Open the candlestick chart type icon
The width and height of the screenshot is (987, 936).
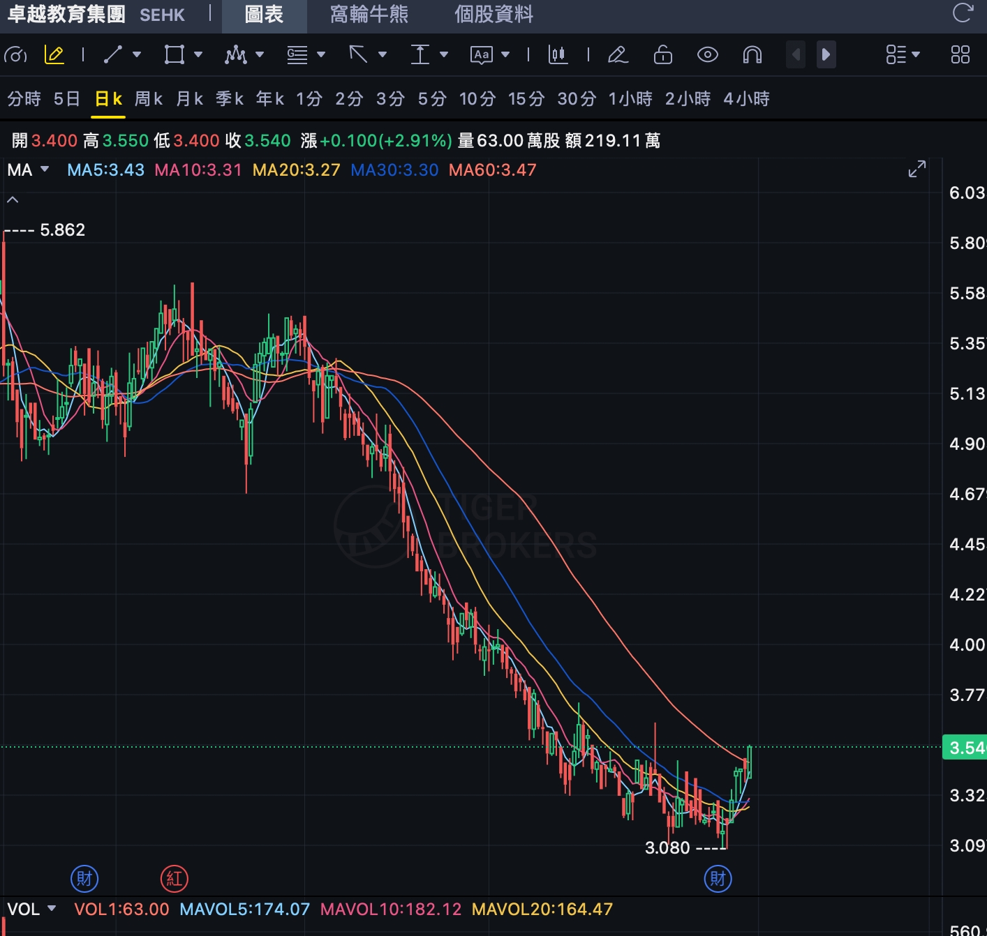coord(558,54)
